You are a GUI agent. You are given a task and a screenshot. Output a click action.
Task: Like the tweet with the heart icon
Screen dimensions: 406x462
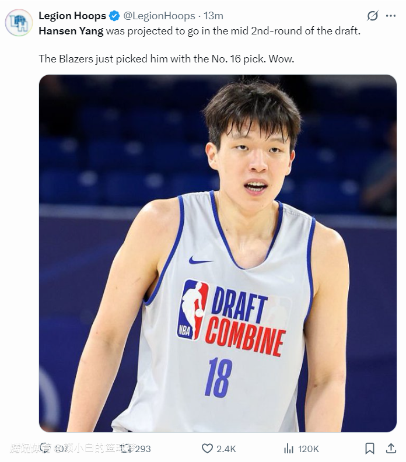[x=207, y=449]
